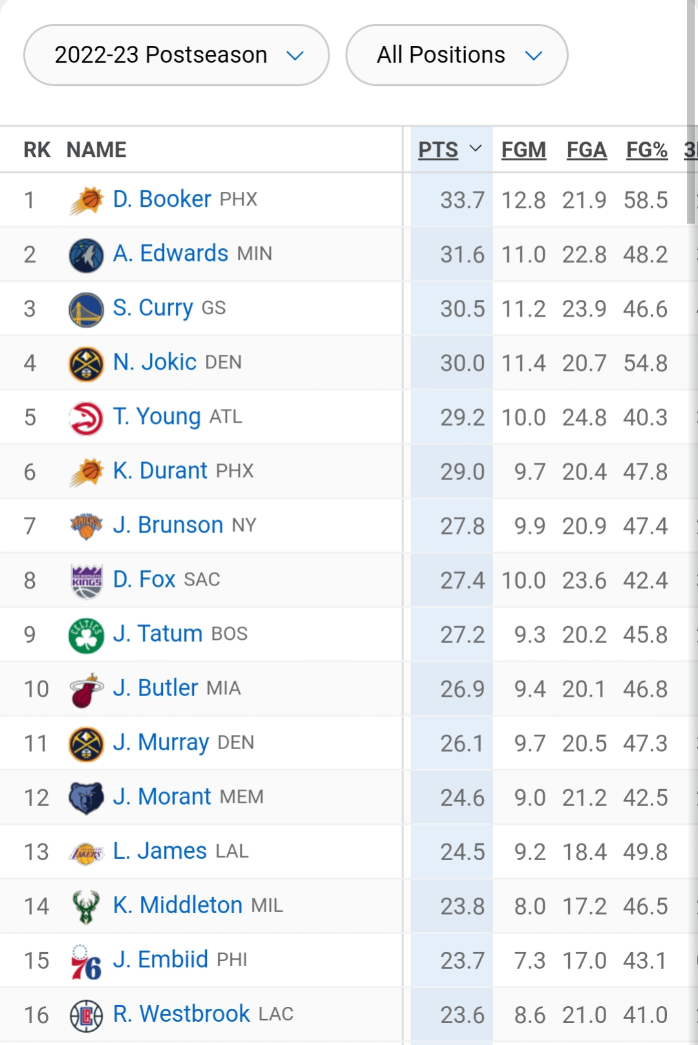Click the Warriors logo beside S. Curry
Viewport: 698px width, 1045px height.
click(x=86, y=309)
